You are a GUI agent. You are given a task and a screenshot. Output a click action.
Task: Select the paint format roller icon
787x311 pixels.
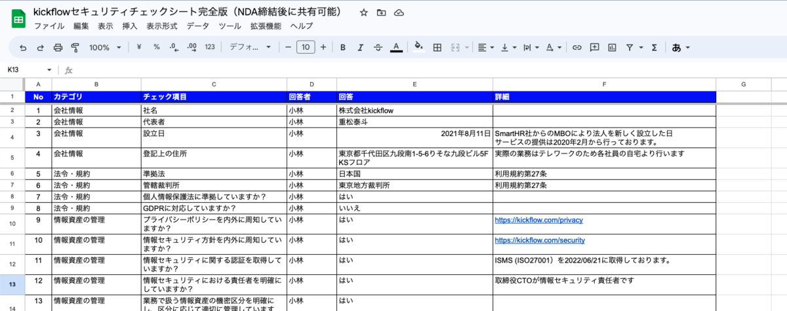pos(74,47)
